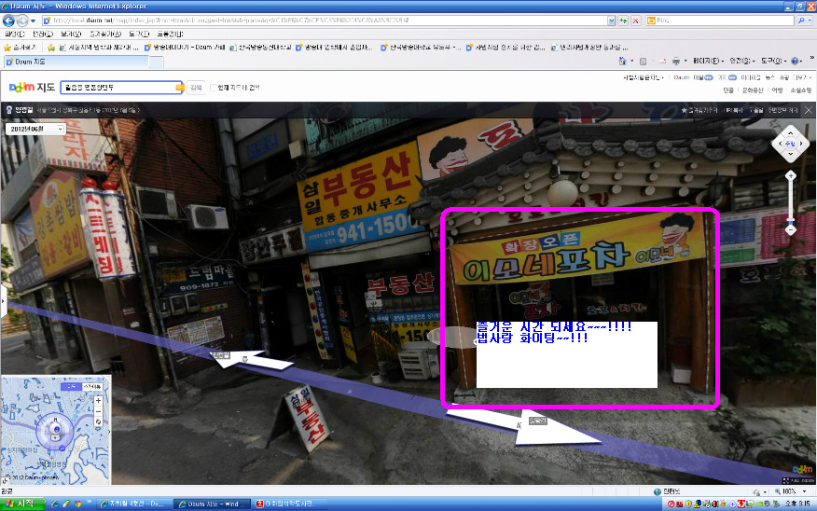Click the Home icon in command bar

click(622, 62)
